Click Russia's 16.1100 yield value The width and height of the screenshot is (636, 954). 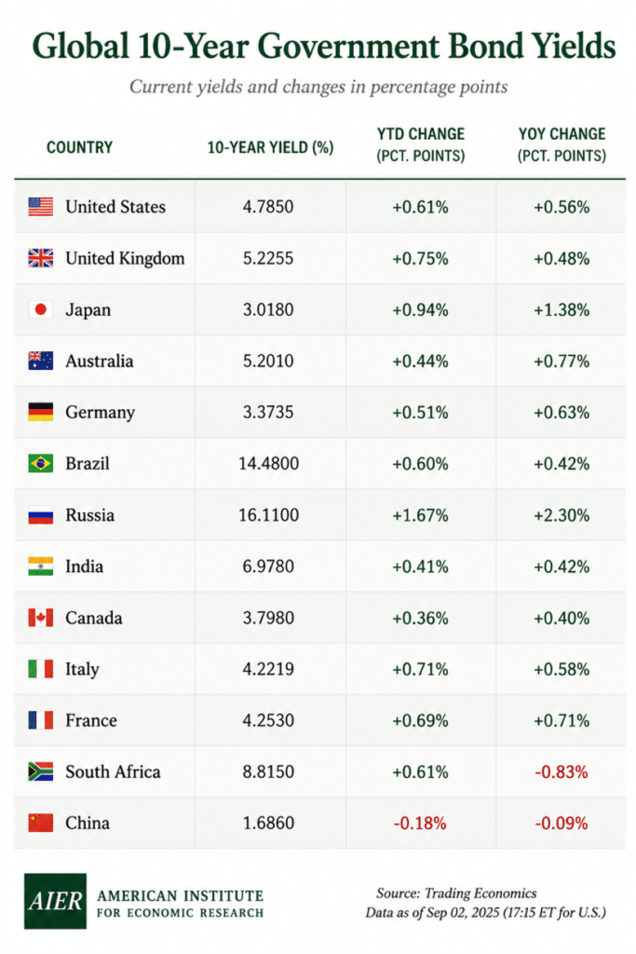tap(269, 515)
